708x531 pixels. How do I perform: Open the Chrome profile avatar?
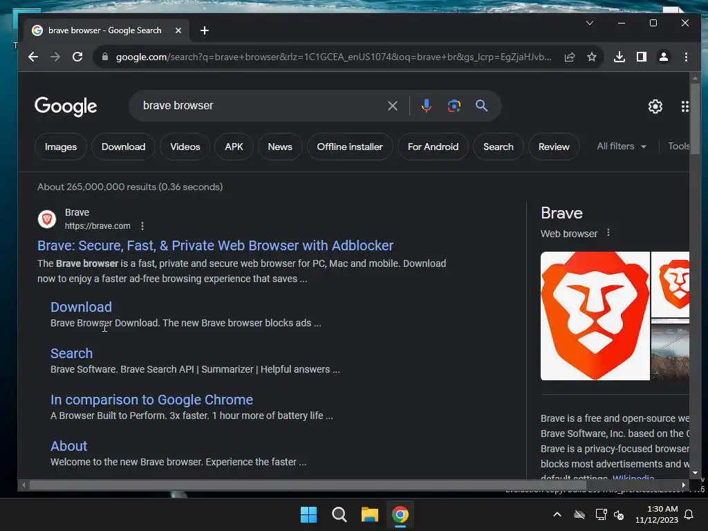pyautogui.click(x=663, y=57)
